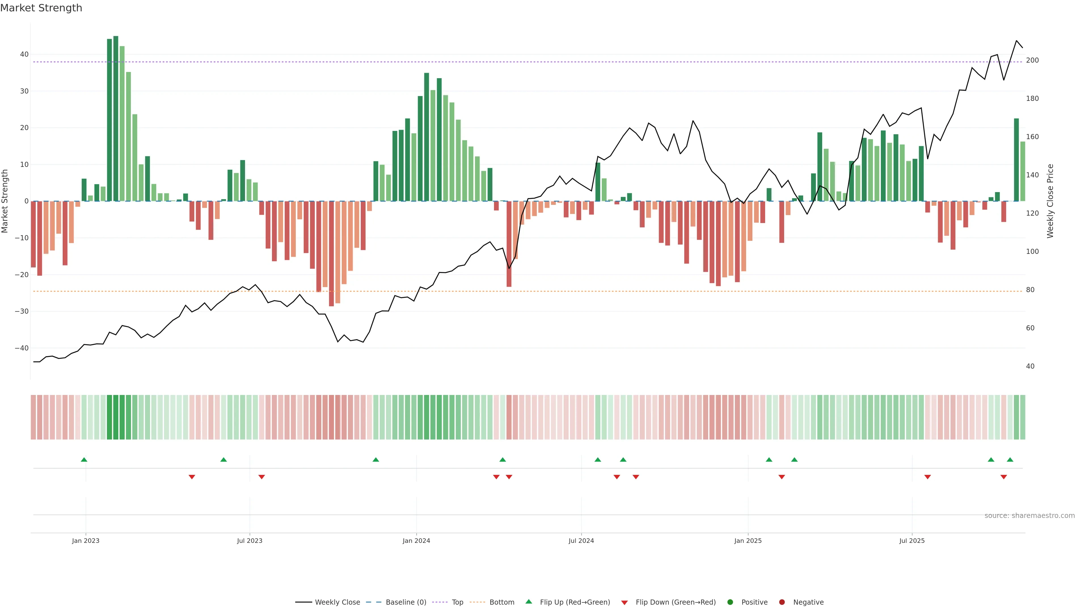This screenshot has height=612, width=1089.
Task: Click the Flip Down red triangle legend icon
Action: (x=624, y=602)
